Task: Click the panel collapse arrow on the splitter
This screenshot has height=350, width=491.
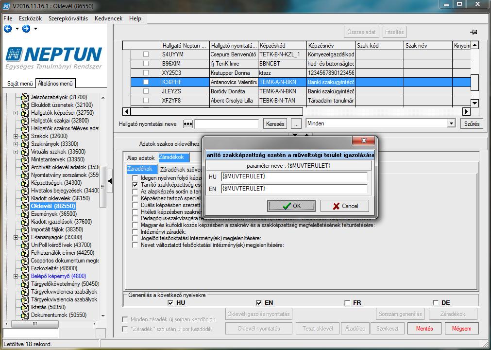Action: pyautogui.click(x=110, y=181)
